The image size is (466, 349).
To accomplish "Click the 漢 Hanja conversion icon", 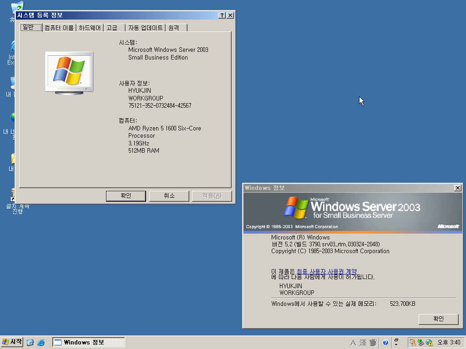I will [363, 343].
